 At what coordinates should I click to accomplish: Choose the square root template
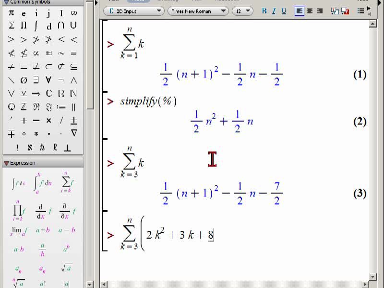click(66, 268)
